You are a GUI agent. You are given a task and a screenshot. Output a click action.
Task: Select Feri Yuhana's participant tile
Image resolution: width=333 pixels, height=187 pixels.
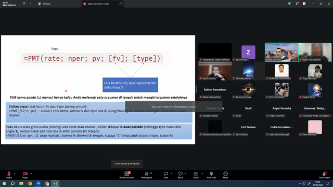pyautogui.click(x=248, y=127)
